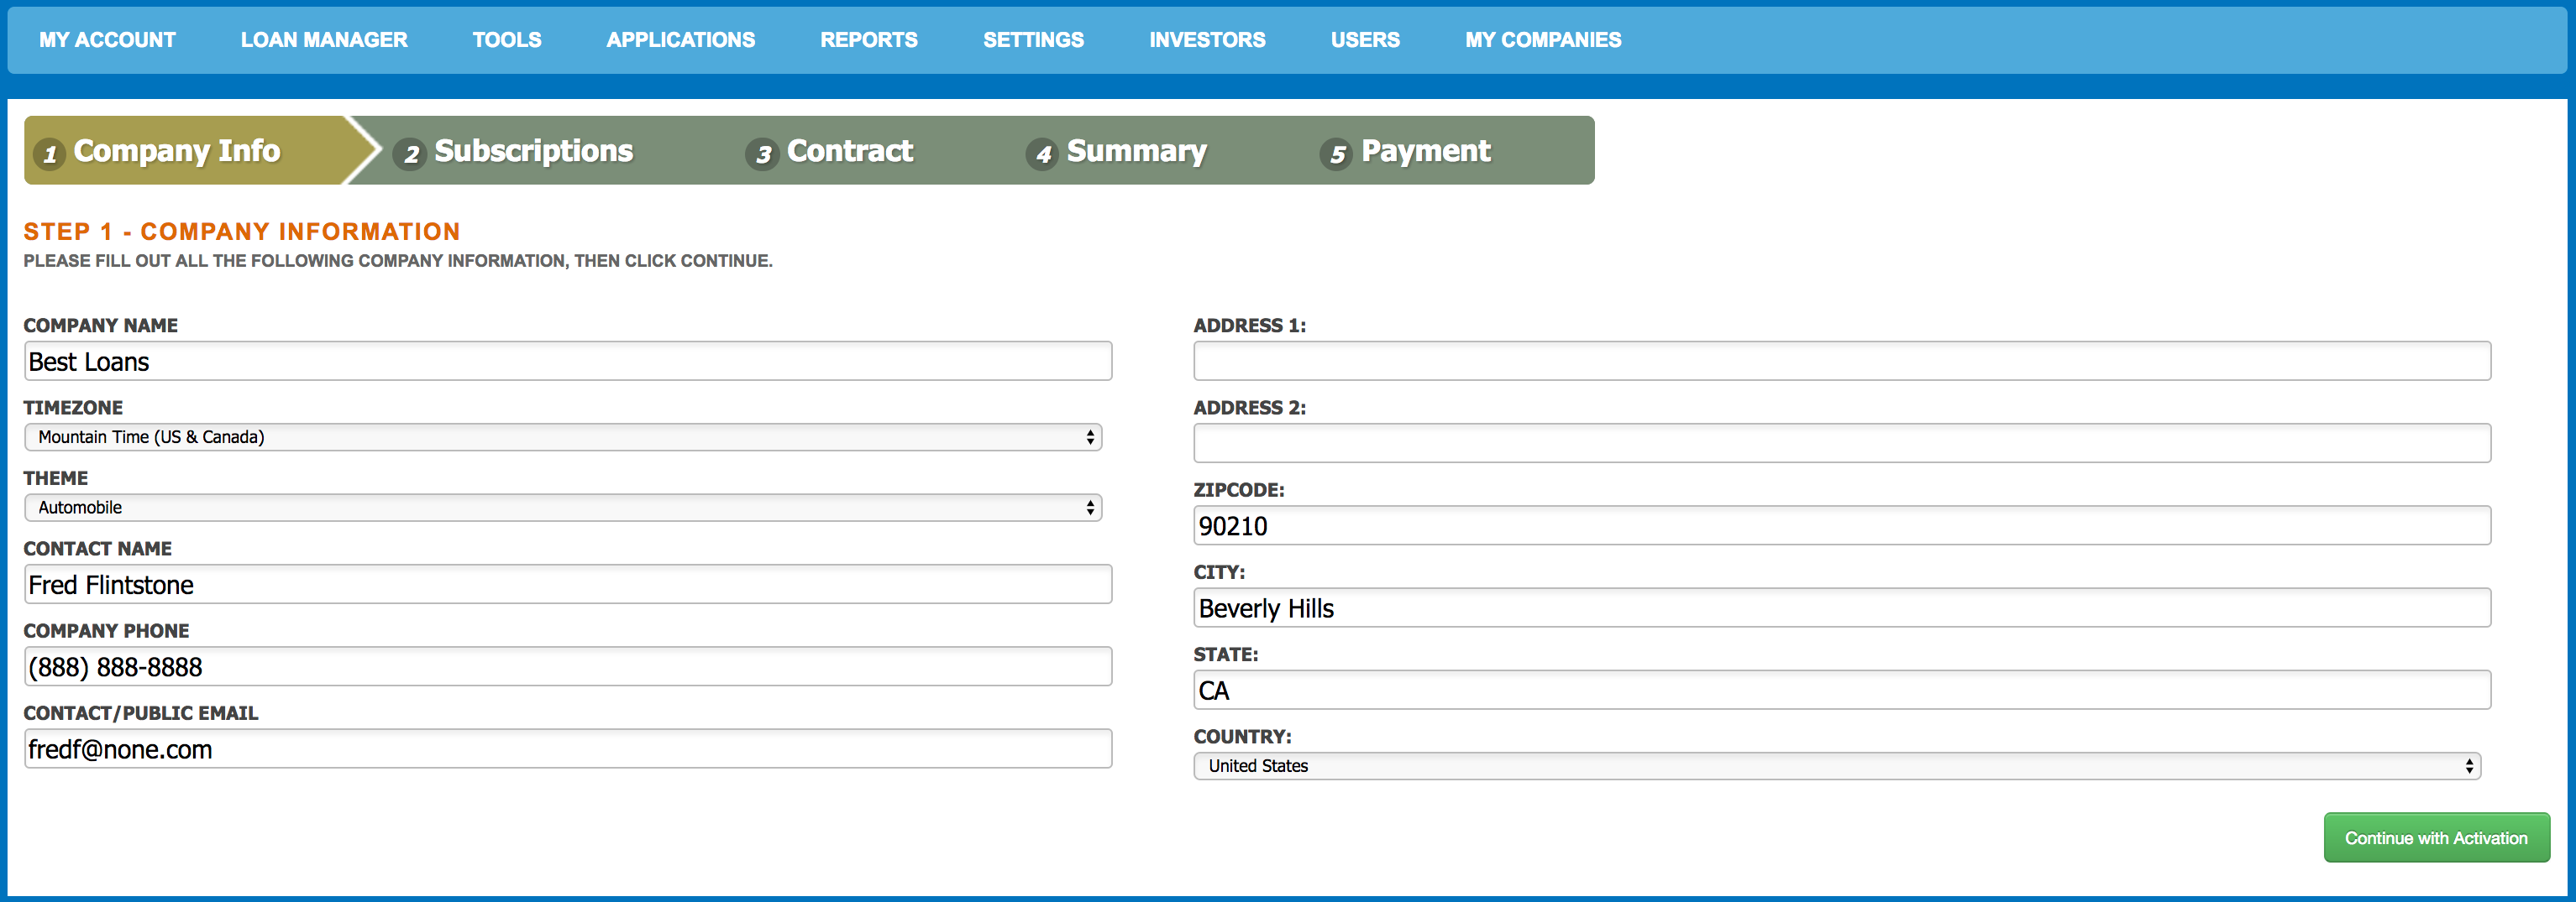Image resolution: width=2576 pixels, height=902 pixels.
Task: Click the step 5 number badge
Action: click(x=1337, y=155)
